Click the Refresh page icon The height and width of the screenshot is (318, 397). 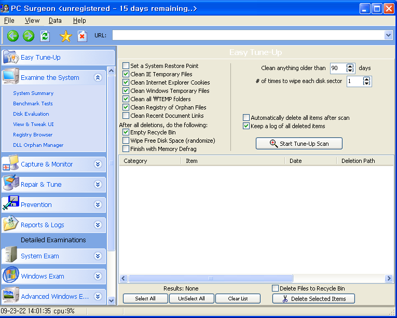(45, 36)
